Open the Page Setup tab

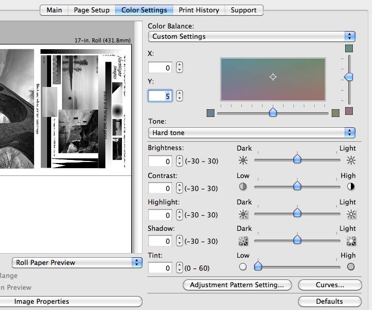91,10
